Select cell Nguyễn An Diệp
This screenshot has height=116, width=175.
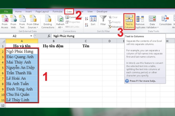tap(22, 68)
